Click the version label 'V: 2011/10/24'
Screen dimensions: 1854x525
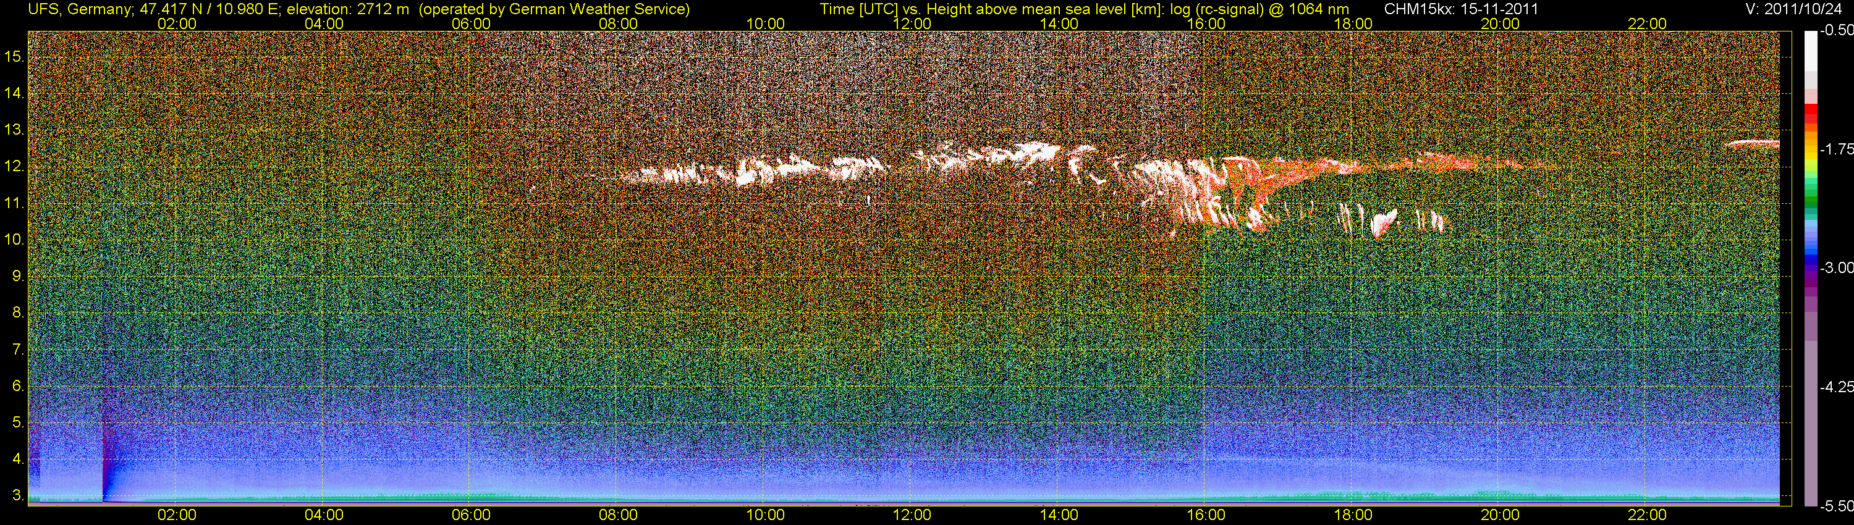coord(1794,9)
